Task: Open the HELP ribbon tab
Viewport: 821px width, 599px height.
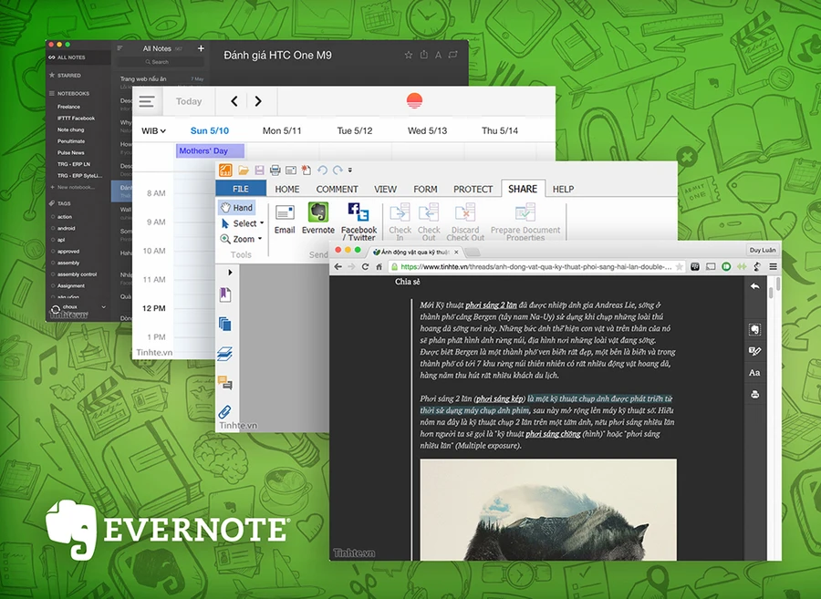Action: 564,189
